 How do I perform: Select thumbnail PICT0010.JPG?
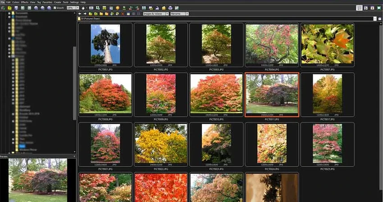(216, 94)
